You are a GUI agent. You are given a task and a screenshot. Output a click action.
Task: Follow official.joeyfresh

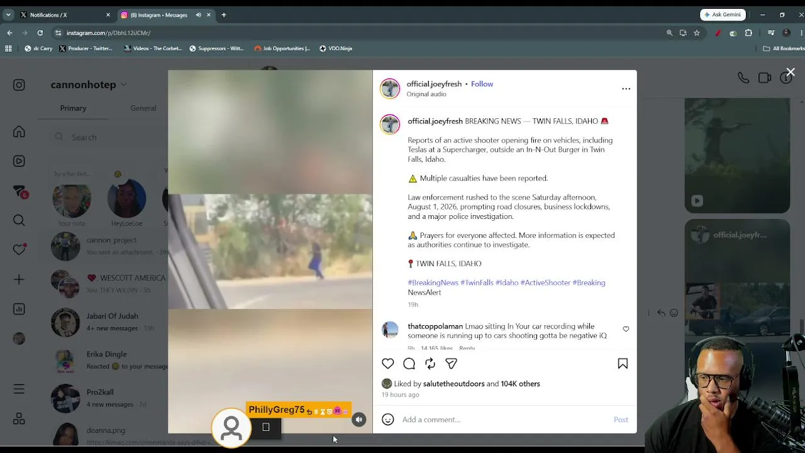pos(482,84)
